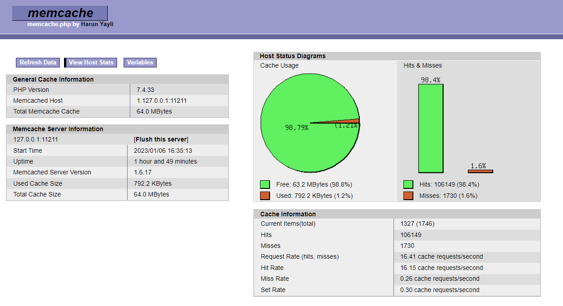Open the memcache logo heading
The image size is (563, 306).
pyautogui.click(x=60, y=13)
